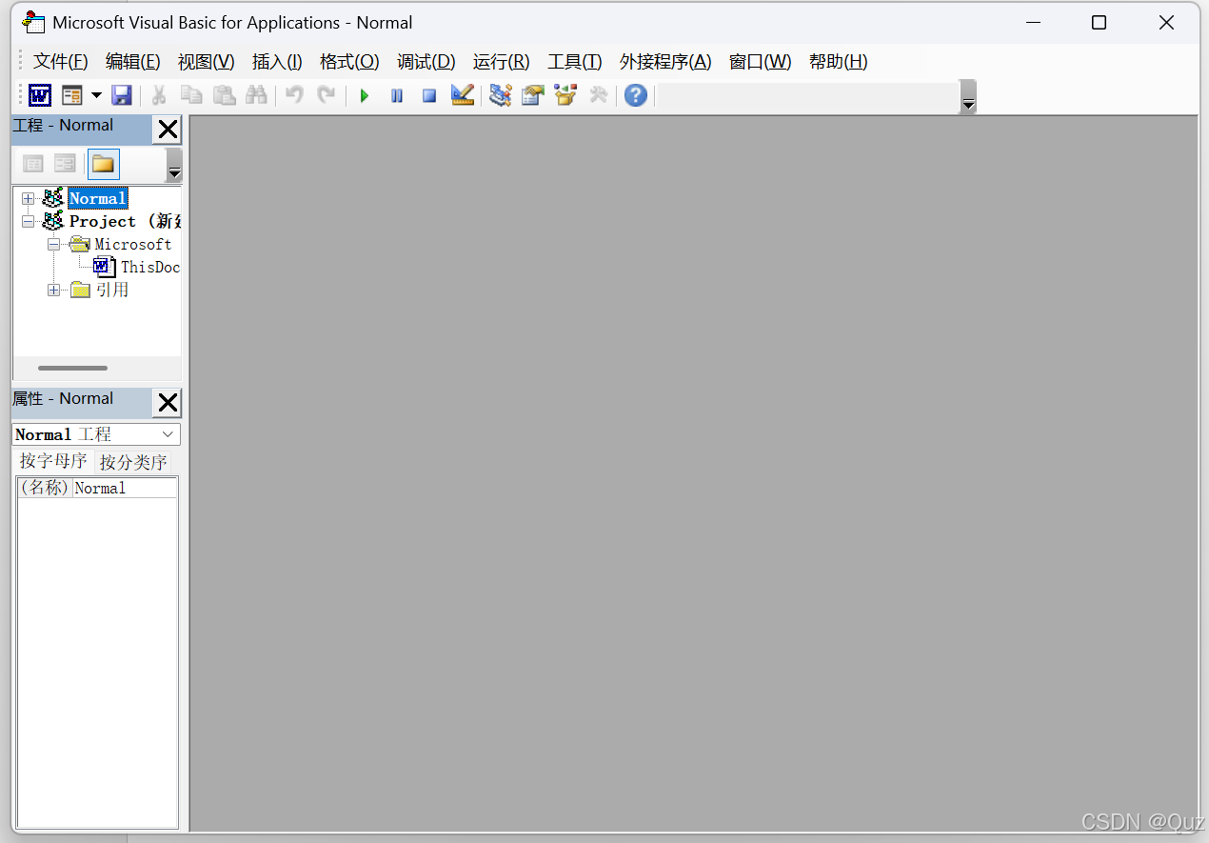This screenshot has height=843, width=1209.
Task: Click the Save floppy disk icon
Action: coord(121,95)
